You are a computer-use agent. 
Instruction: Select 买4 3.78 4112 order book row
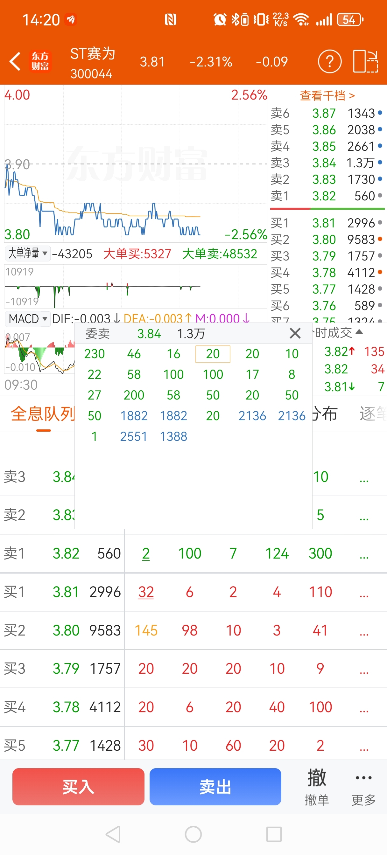(x=327, y=273)
